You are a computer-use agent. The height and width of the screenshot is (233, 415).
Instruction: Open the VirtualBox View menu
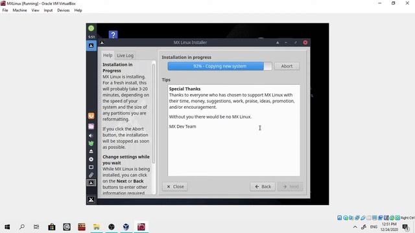click(35, 10)
